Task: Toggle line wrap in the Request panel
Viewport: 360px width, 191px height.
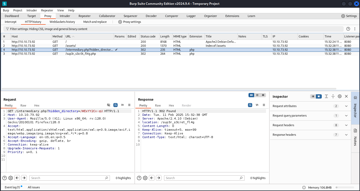Action: pyautogui.click(x=115, y=105)
